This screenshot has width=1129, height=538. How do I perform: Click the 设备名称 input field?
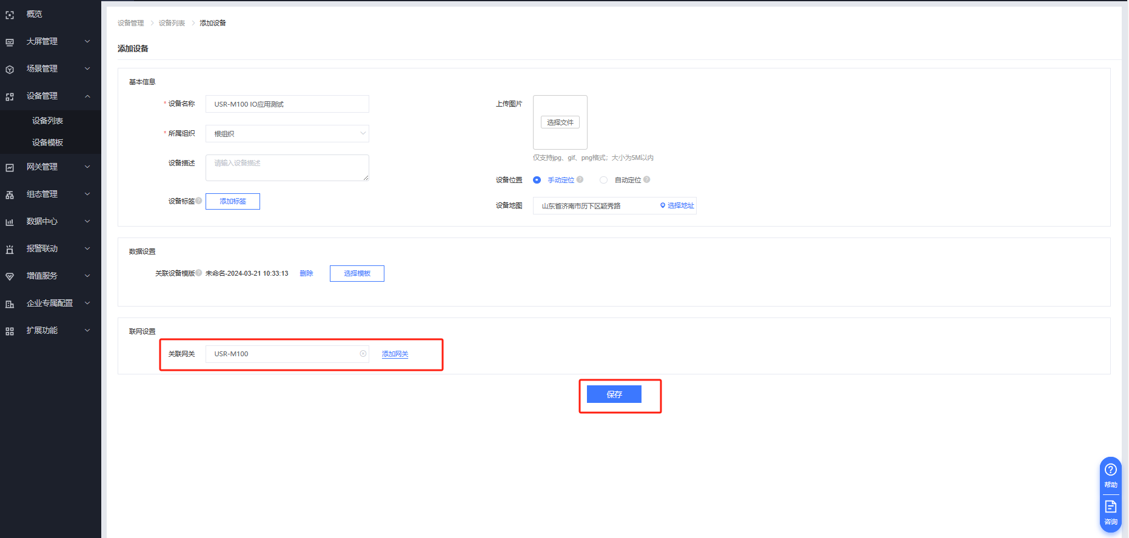pyautogui.click(x=287, y=104)
